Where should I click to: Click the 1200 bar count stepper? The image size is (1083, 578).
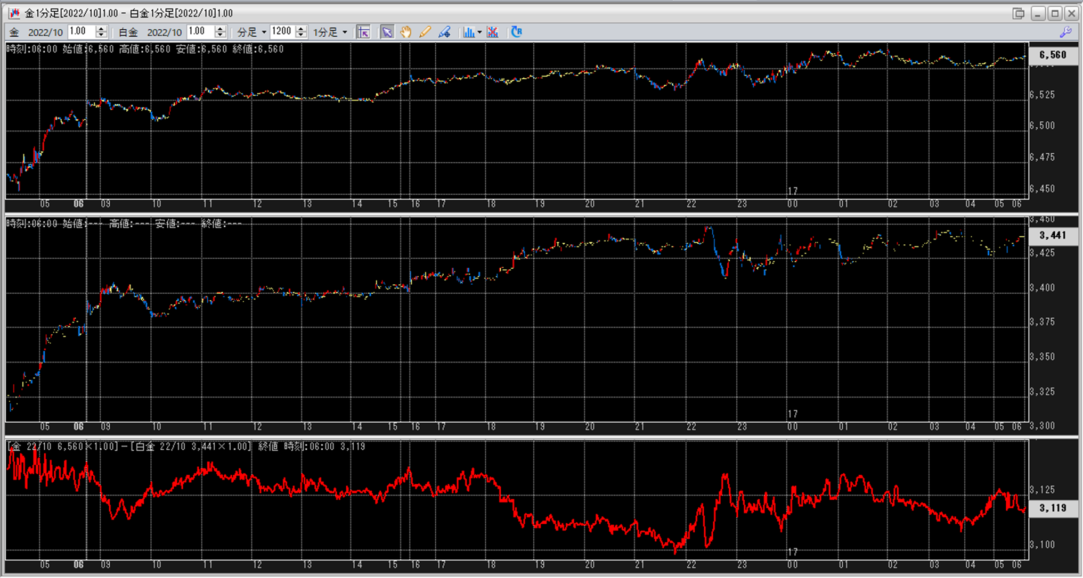coord(302,32)
